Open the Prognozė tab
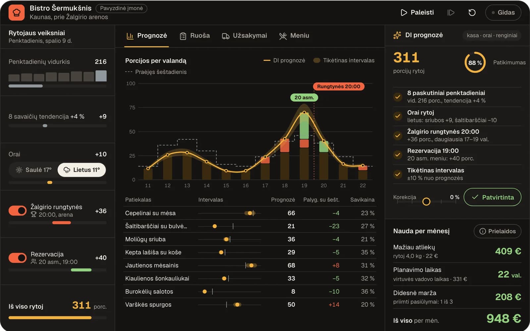The height and width of the screenshot is (331, 530). tap(146, 36)
